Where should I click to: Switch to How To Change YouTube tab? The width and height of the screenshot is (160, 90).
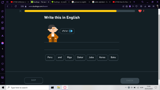click(122, 2)
